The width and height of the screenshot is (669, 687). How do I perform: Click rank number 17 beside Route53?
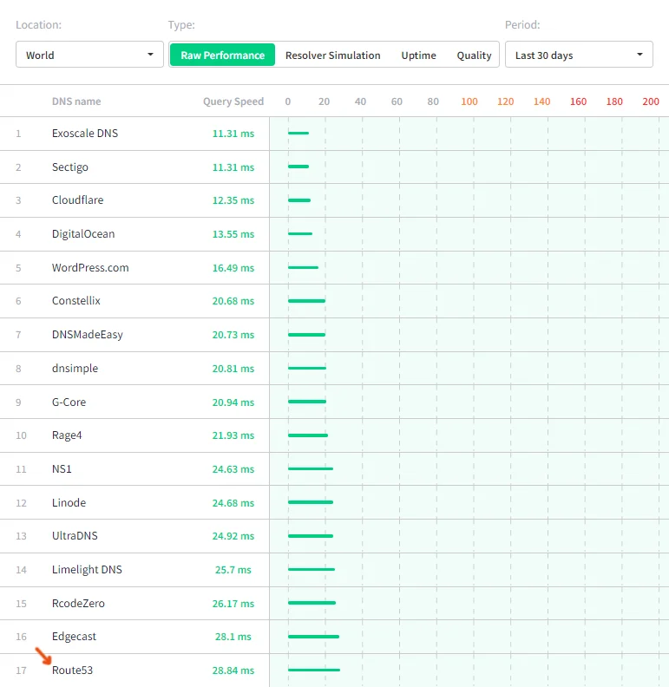21,671
